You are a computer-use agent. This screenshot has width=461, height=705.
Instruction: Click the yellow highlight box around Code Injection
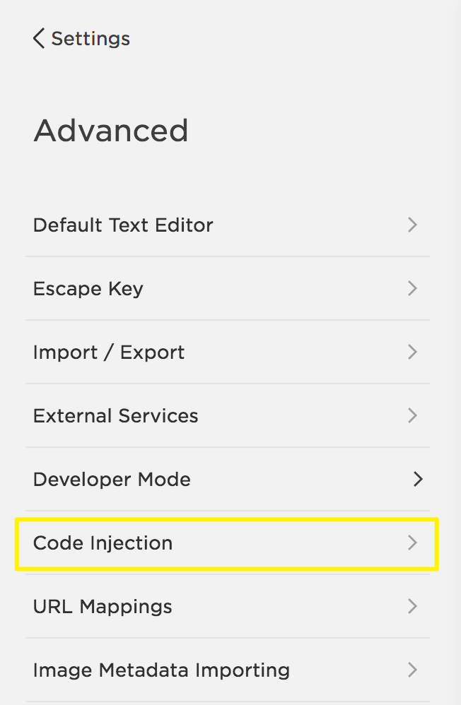(x=226, y=521)
